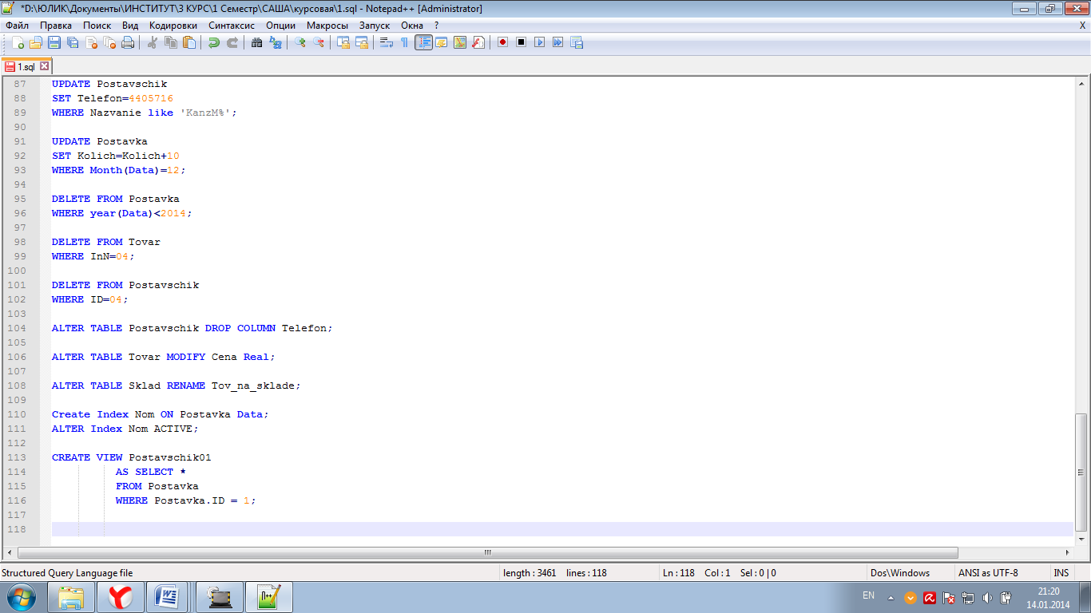Open Find with the binoculars icon

(x=256, y=42)
